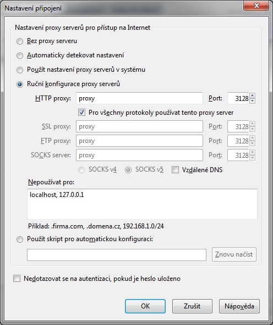Choose 'Automaticky detekovat nastavení' radio button
Viewport: 273px width, 325px height.
(x=20, y=56)
